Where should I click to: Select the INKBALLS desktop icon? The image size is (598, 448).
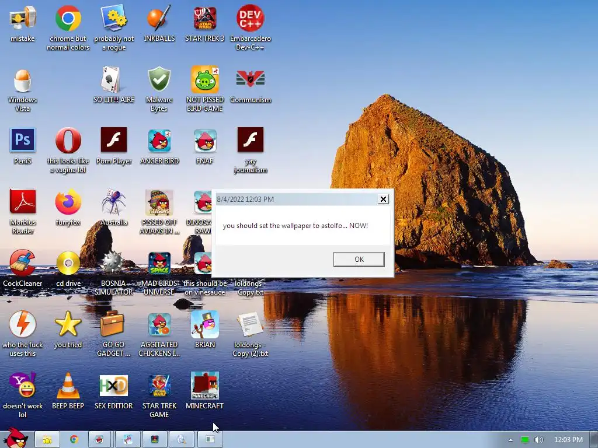click(159, 23)
